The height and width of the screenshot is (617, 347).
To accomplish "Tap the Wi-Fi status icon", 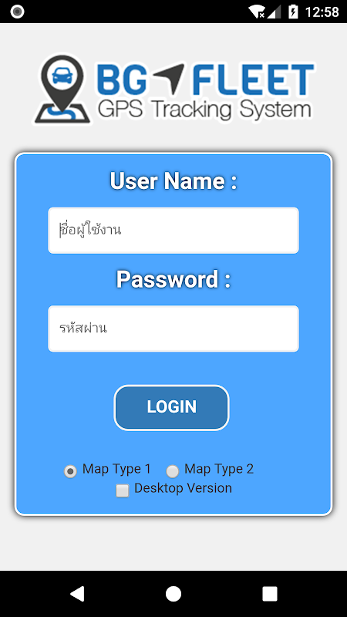I will pos(257,12).
